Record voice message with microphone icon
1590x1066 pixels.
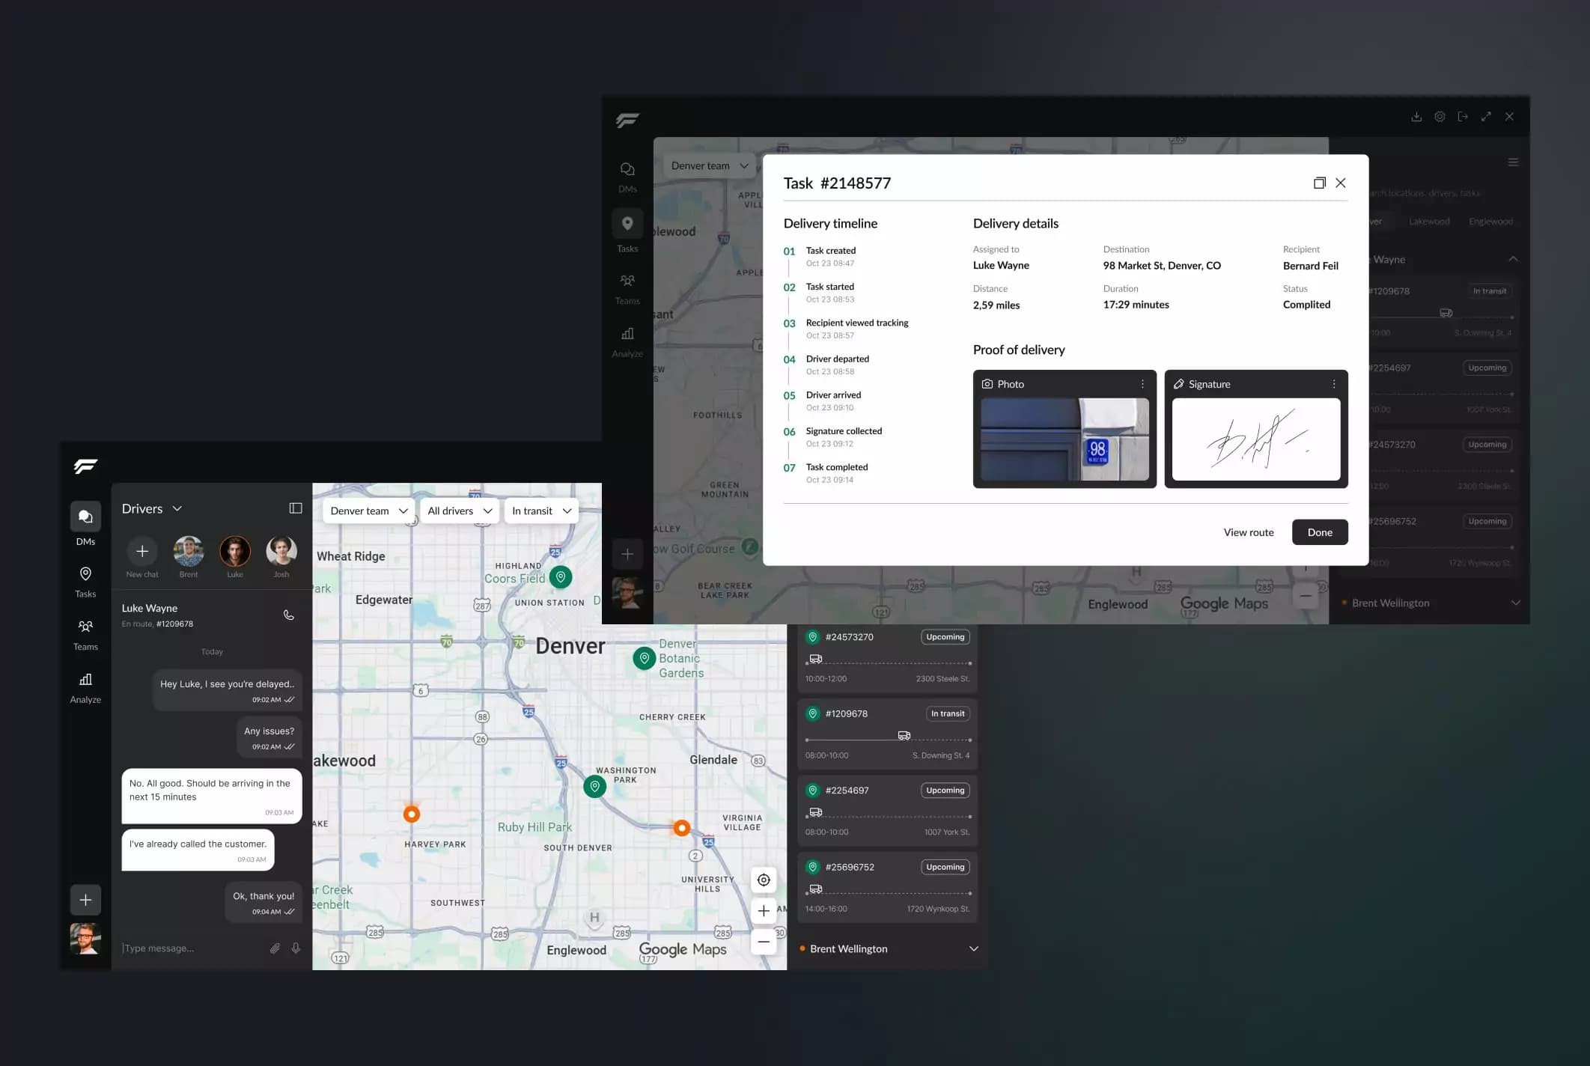(x=296, y=948)
